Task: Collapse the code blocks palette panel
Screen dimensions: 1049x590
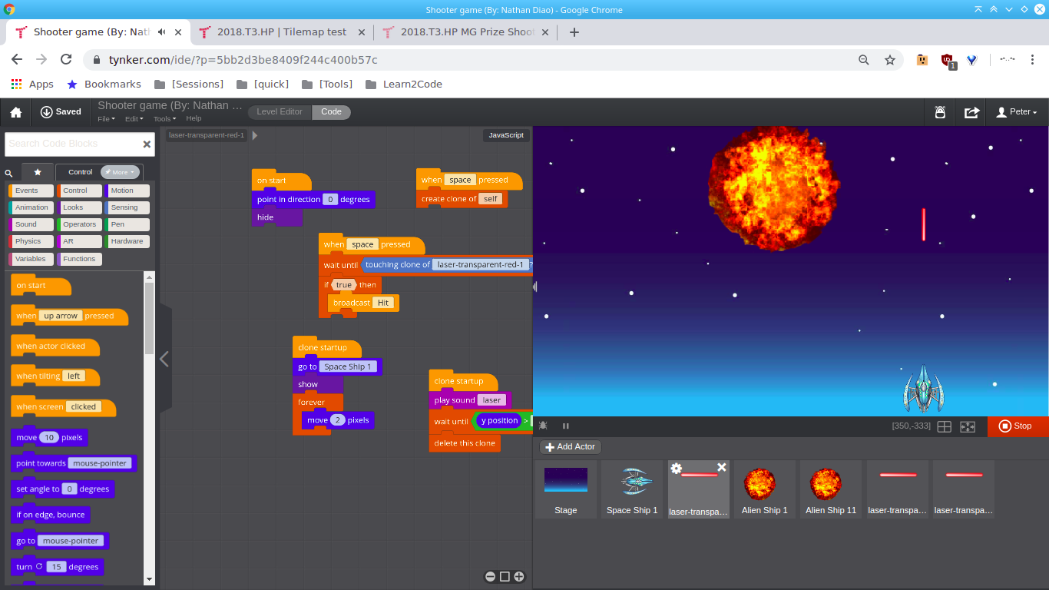Action: coord(164,359)
